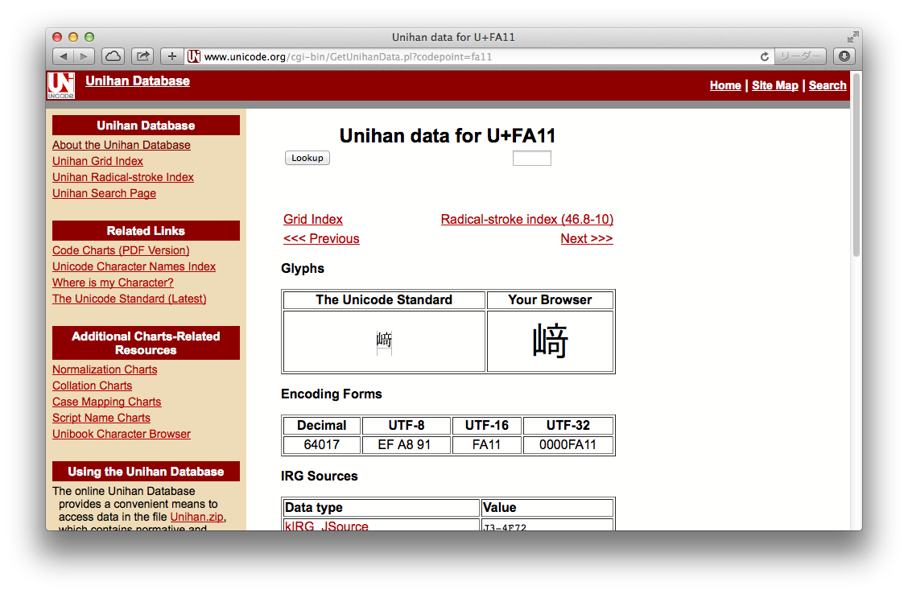
Task: Select the J3-4F72 source value
Action: pyautogui.click(x=505, y=527)
